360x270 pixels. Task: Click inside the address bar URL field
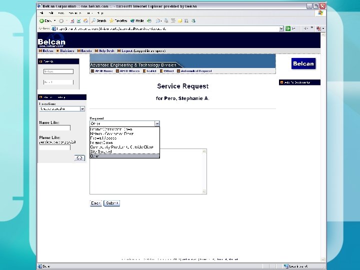click(165, 28)
